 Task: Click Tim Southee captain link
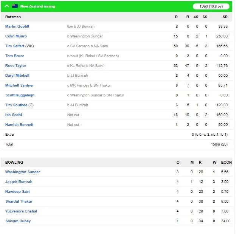[16, 105]
